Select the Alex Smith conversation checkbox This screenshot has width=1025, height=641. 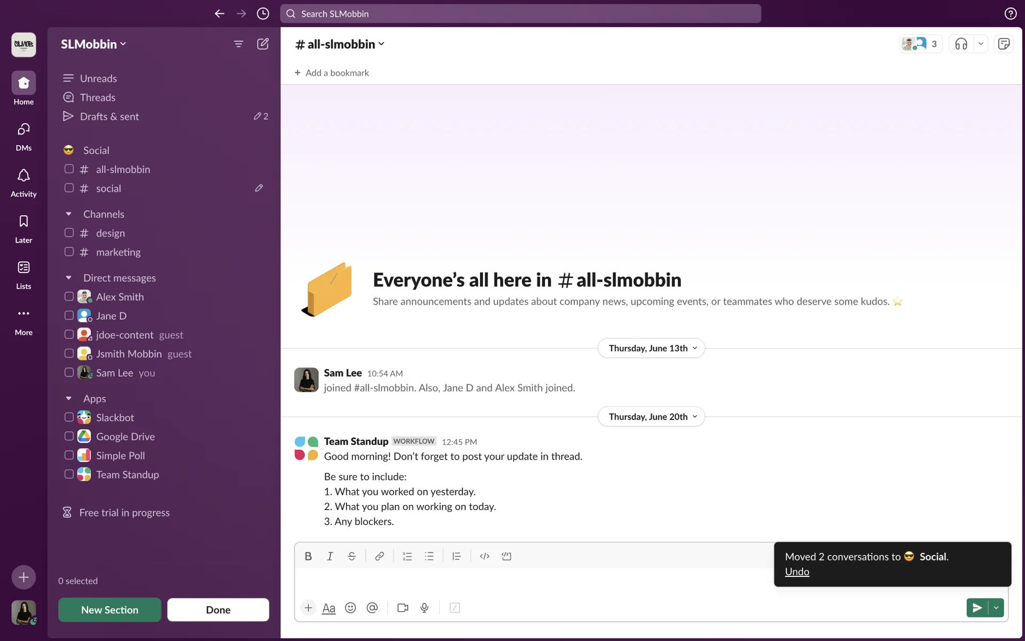point(69,296)
